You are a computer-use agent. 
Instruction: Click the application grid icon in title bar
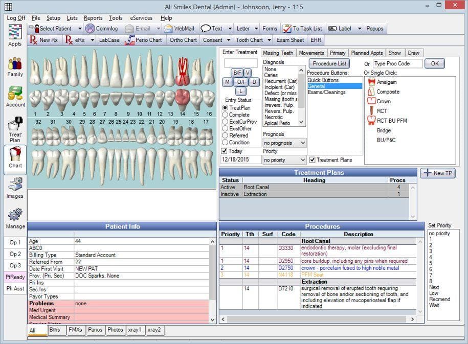pyautogui.click(x=8, y=6)
